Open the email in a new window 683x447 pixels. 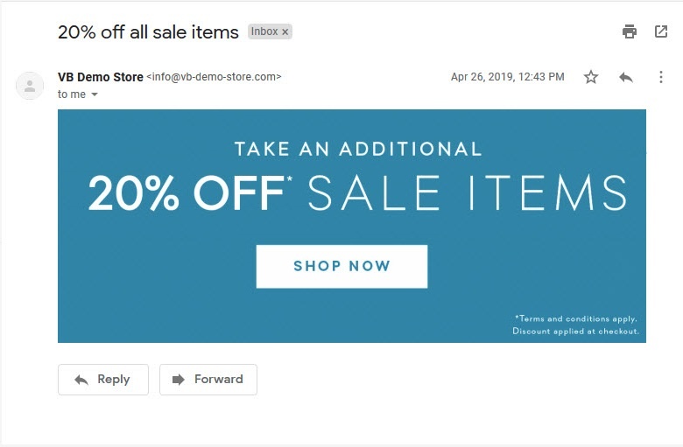pyautogui.click(x=661, y=32)
